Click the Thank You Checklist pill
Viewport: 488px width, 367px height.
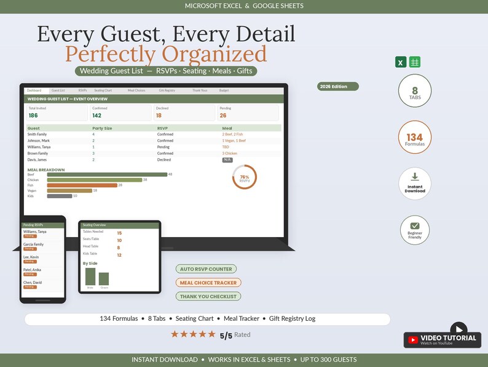click(x=208, y=296)
